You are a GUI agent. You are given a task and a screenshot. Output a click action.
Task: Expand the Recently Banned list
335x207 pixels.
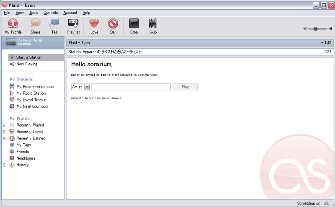click(x=5, y=138)
